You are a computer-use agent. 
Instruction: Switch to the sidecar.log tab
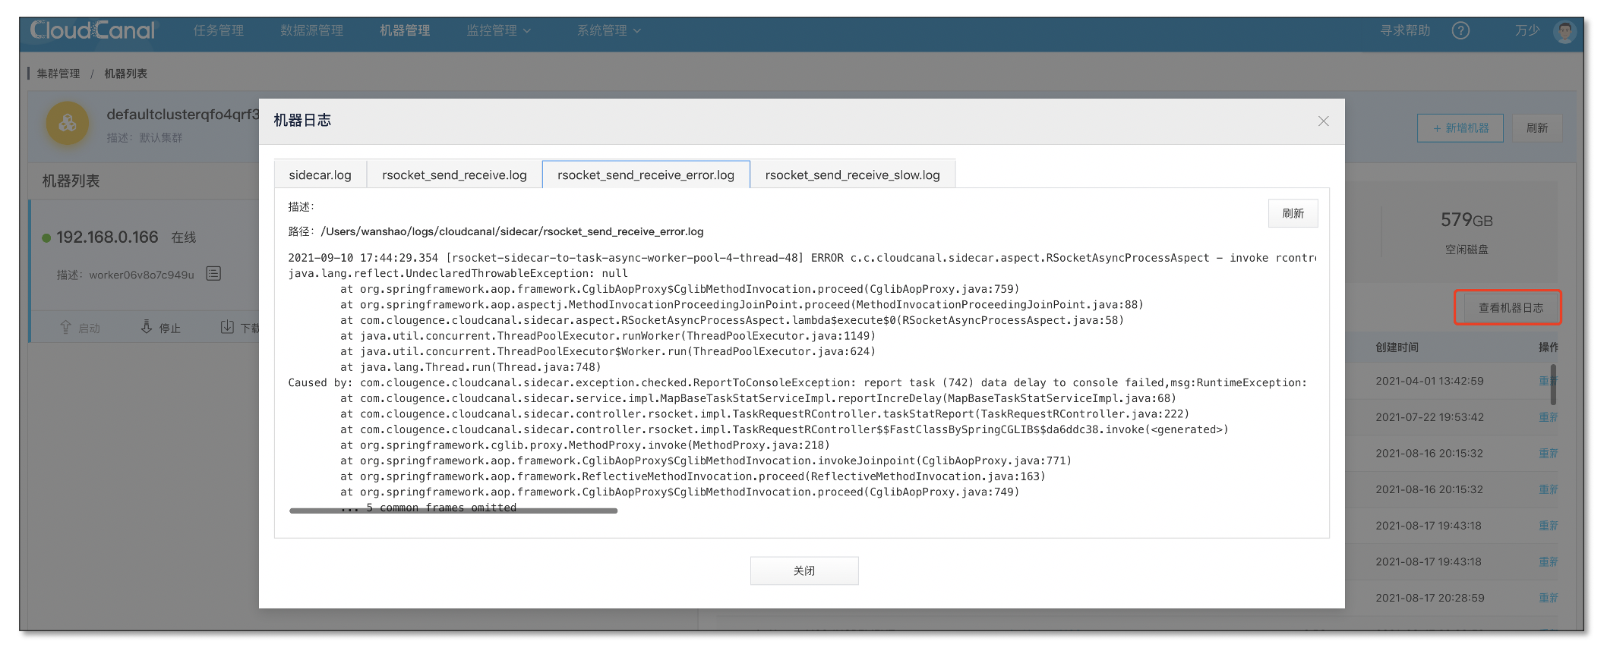(x=320, y=175)
